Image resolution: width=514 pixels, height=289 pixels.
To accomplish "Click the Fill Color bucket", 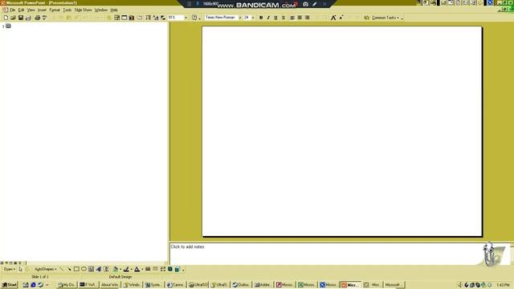I will (115, 270).
